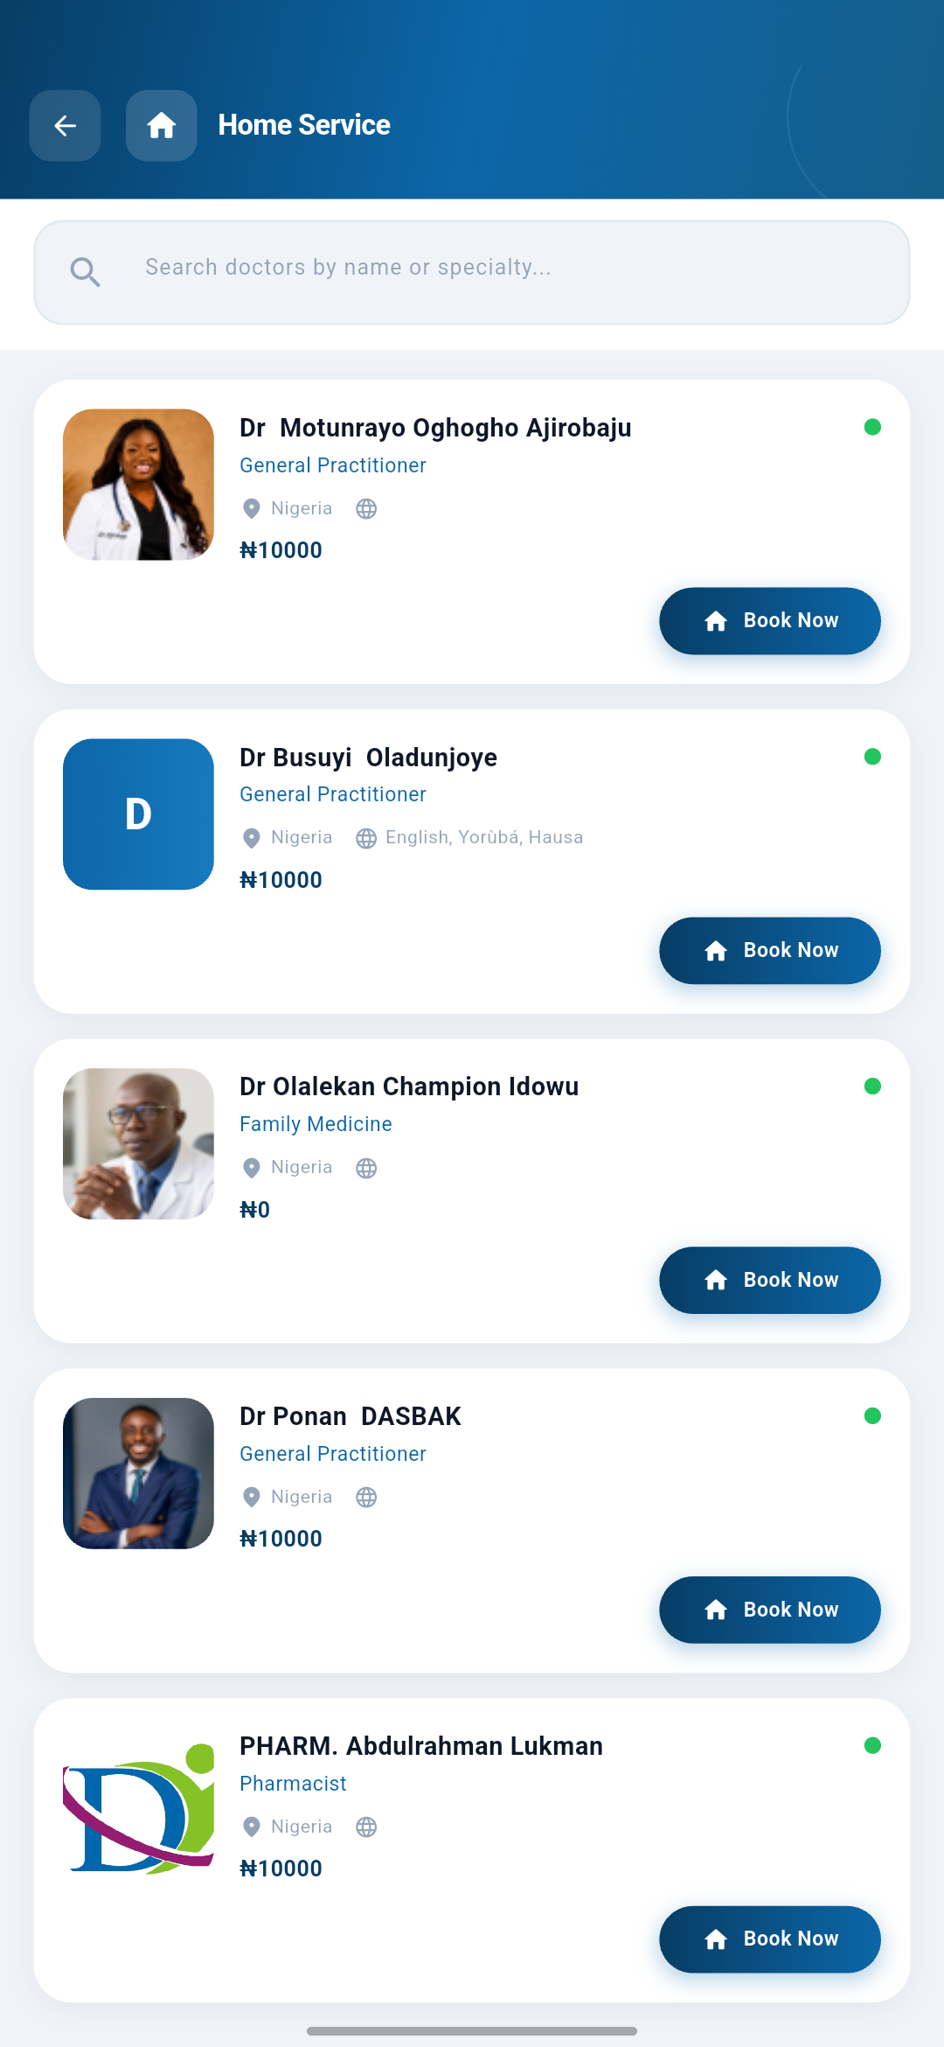Screen dimensions: 944x2047
Task: Tap green status dot on Dr Ponan DASBAK card
Action: tap(872, 1415)
